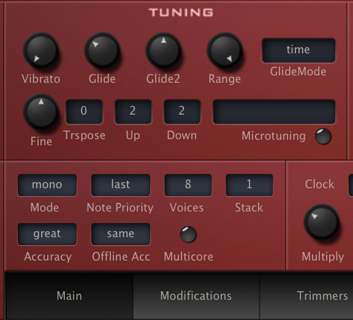Open Offline Acc selector showing same

(121, 234)
